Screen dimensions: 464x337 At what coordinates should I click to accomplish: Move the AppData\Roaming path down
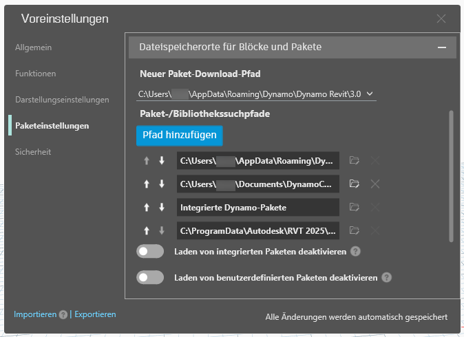click(x=162, y=161)
